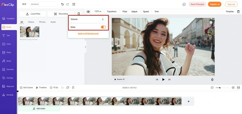Open the Overlays sidebar section
The width and height of the screenshot is (242, 114).
click(8, 78)
